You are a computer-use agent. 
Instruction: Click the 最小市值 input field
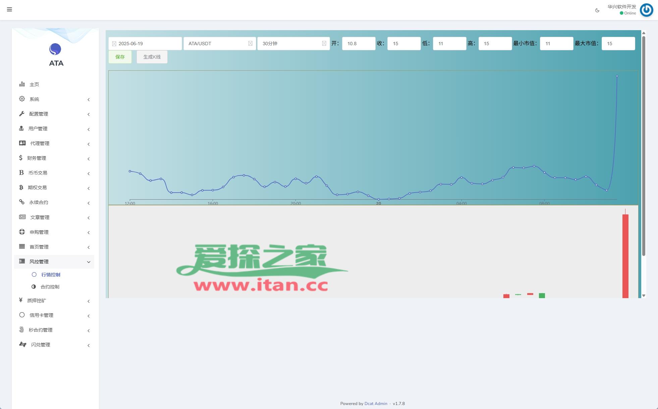point(556,44)
